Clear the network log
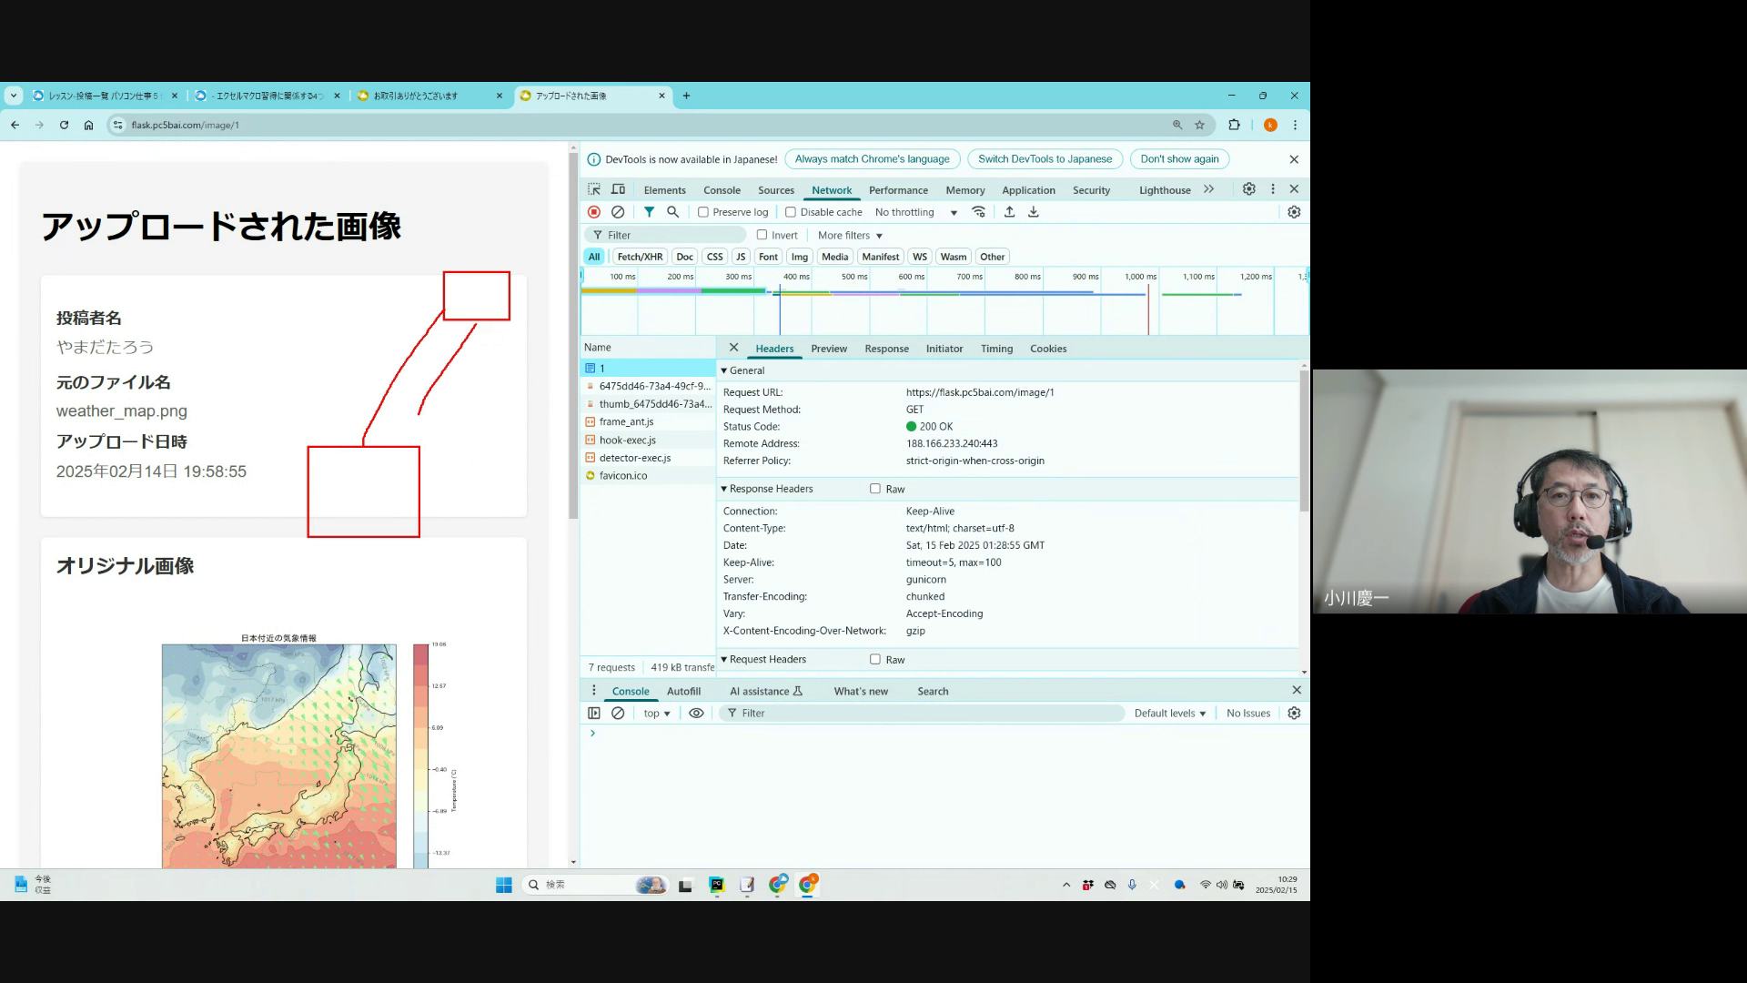 click(618, 212)
